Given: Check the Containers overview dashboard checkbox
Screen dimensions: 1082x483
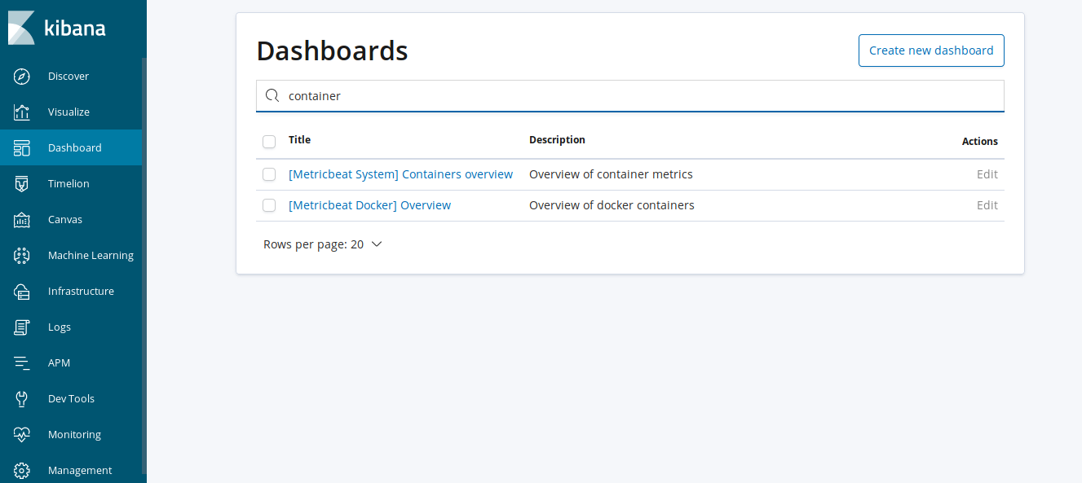Looking at the screenshot, I should coord(269,174).
